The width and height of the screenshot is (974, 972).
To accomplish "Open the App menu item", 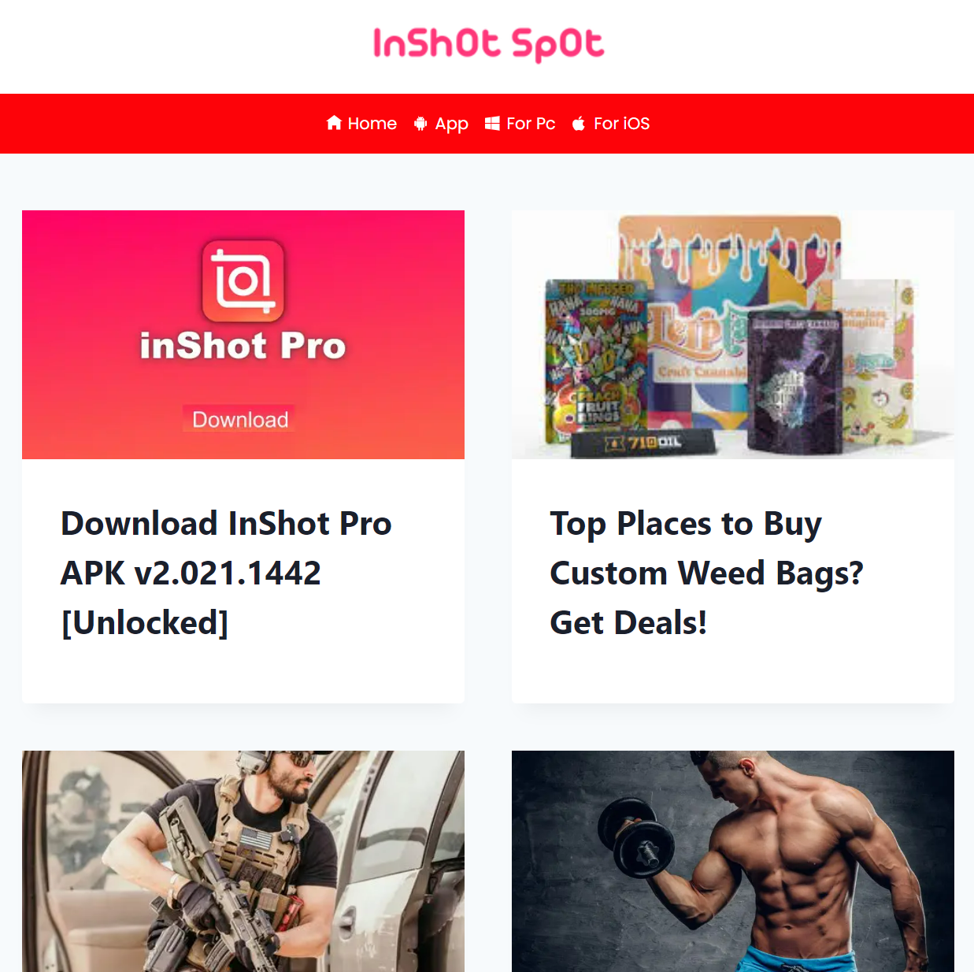I will pos(441,124).
